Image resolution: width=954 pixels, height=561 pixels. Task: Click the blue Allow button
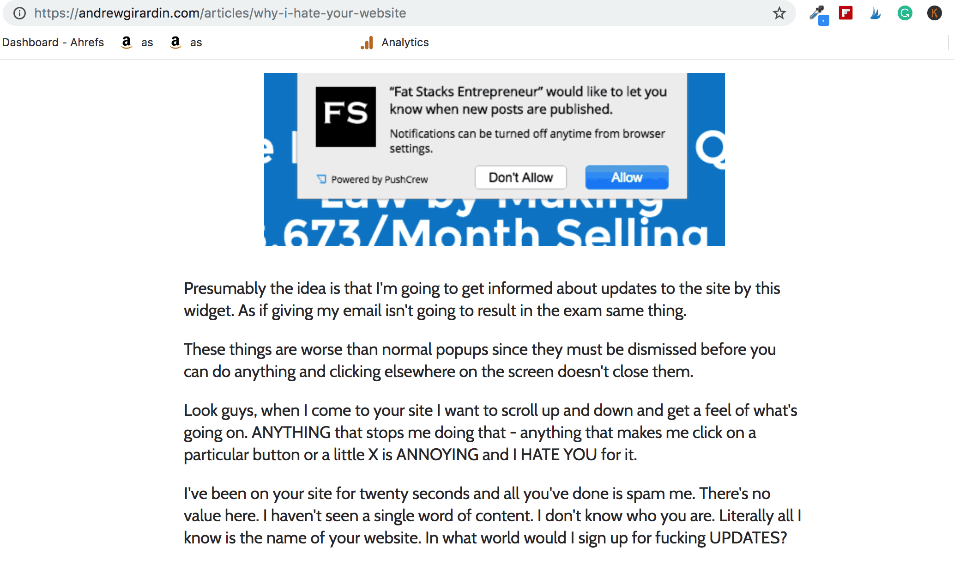pos(627,177)
